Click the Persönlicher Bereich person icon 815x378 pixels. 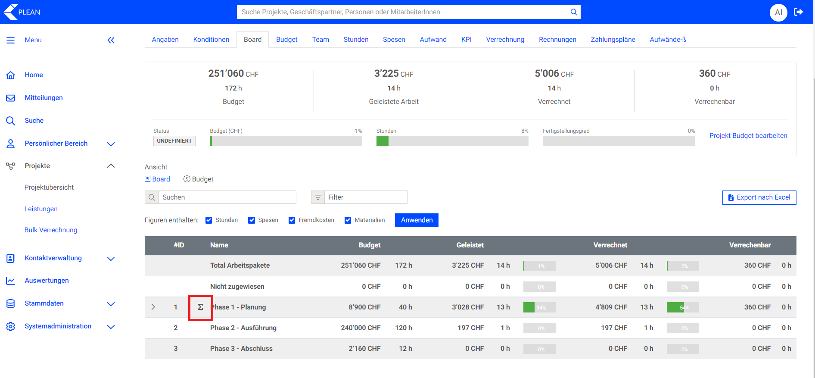[11, 144]
